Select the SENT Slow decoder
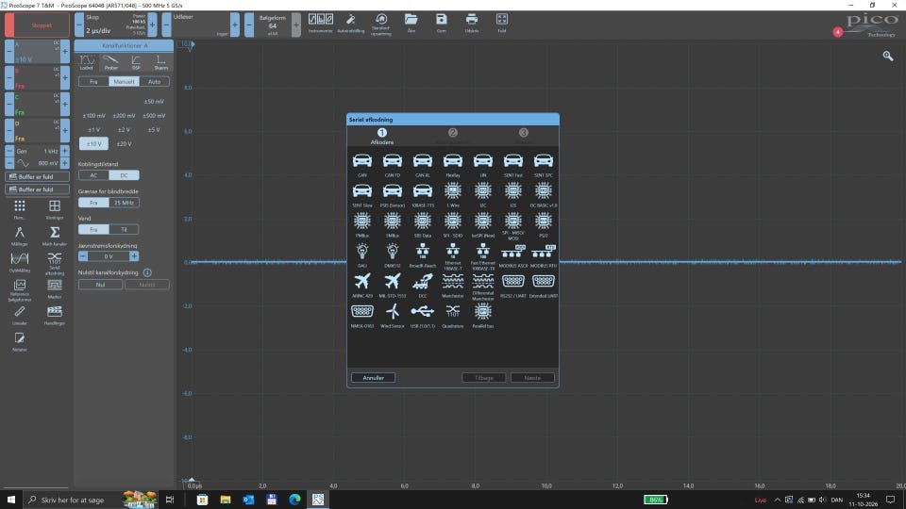The width and height of the screenshot is (906, 509). pyautogui.click(x=362, y=191)
